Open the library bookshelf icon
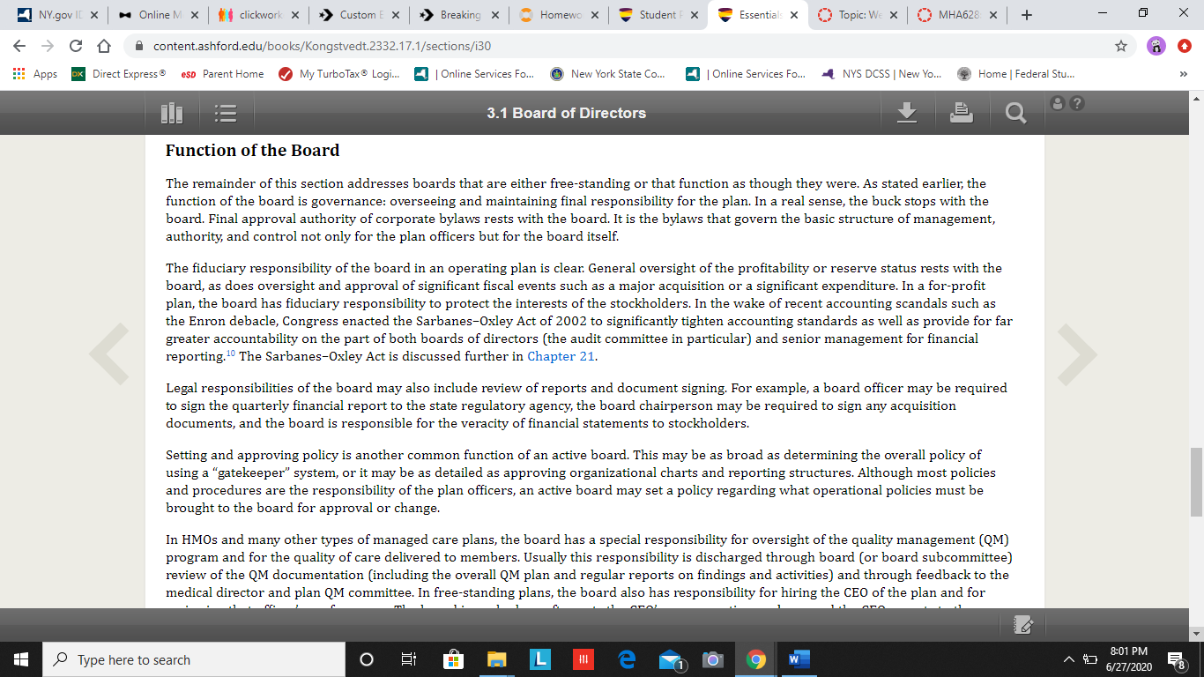The height and width of the screenshot is (677, 1204). 172,113
